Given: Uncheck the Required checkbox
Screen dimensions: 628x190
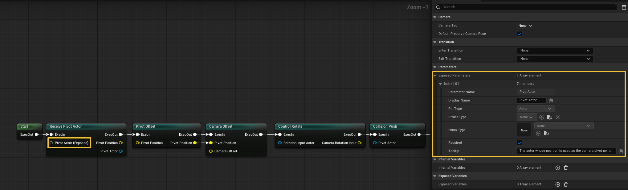Looking at the screenshot, I should [520, 143].
